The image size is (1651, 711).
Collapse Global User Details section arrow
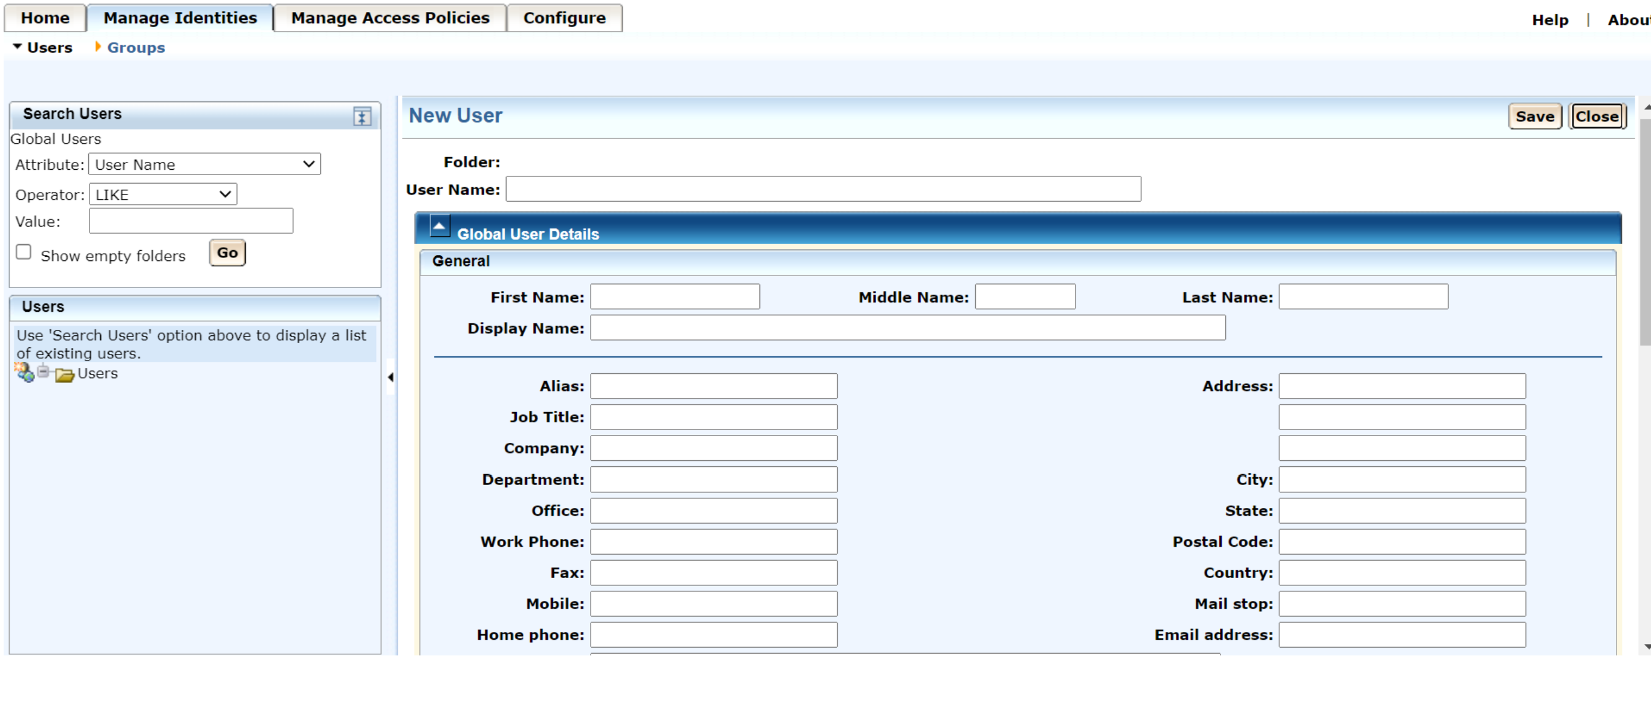(x=440, y=226)
